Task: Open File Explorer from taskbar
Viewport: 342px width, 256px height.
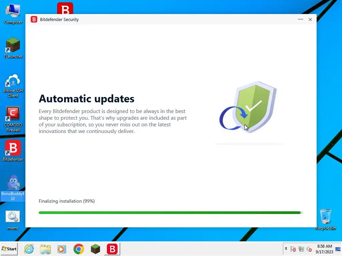Action: click(x=45, y=249)
